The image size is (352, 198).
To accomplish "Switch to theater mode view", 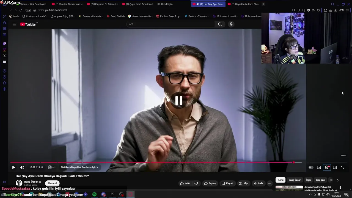I will [335, 167].
